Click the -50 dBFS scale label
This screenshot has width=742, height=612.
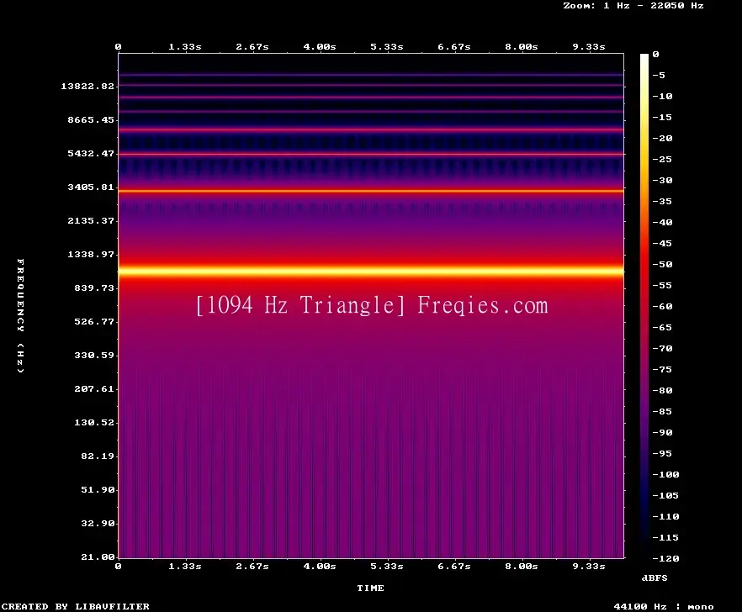click(662, 264)
